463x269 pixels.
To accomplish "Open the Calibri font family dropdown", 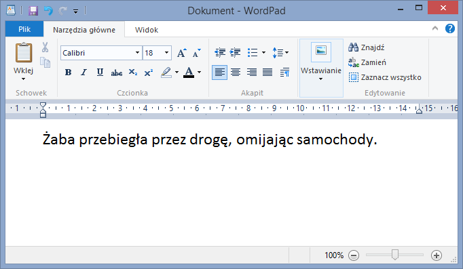I will (x=137, y=53).
